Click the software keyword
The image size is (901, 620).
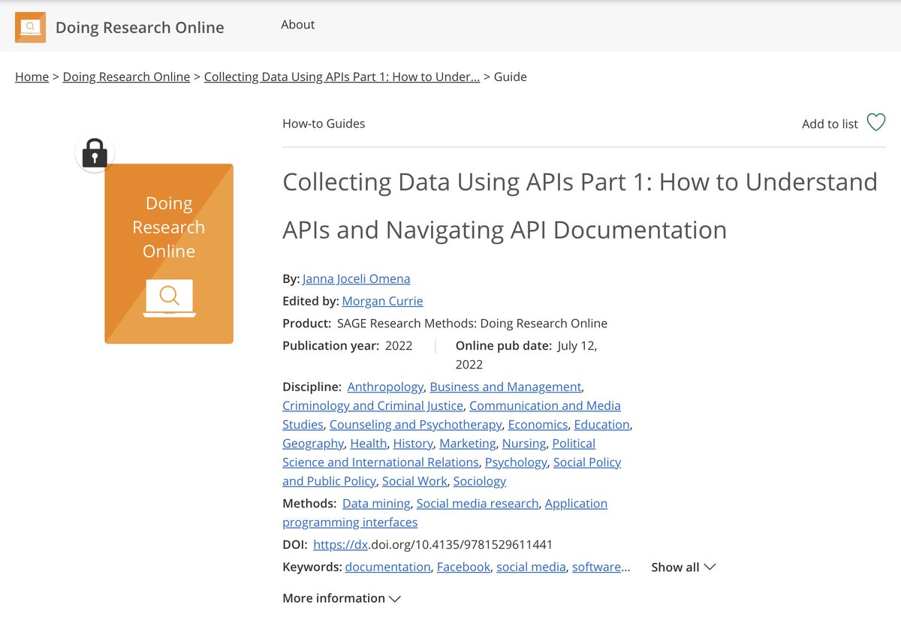(x=597, y=567)
